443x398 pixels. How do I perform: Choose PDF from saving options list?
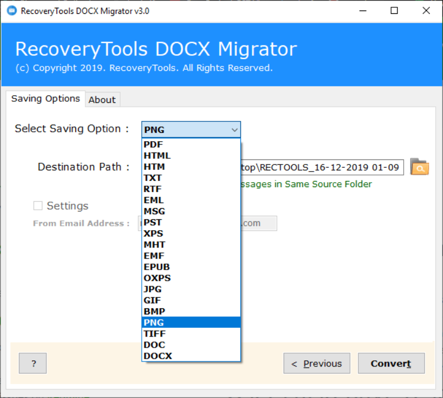[191, 144]
